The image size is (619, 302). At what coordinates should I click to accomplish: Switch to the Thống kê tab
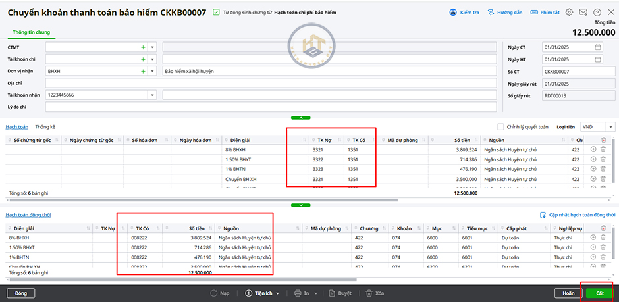pyautogui.click(x=45, y=126)
